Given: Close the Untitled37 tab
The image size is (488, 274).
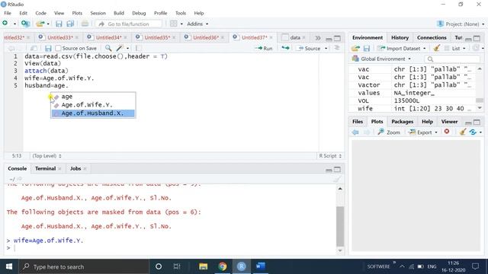Looking at the screenshot, I should [x=271, y=37].
